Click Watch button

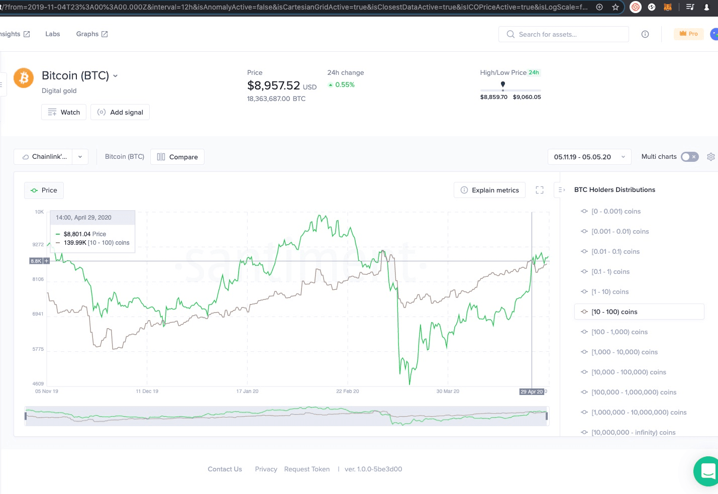click(x=64, y=112)
